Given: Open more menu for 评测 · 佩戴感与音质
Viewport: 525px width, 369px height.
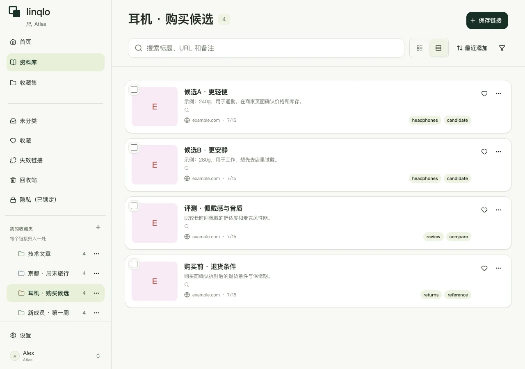Looking at the screenshot, I should [x=498, y=210].
